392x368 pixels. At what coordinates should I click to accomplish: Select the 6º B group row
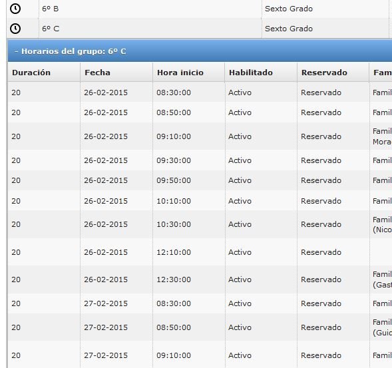[x=199, y=9]
